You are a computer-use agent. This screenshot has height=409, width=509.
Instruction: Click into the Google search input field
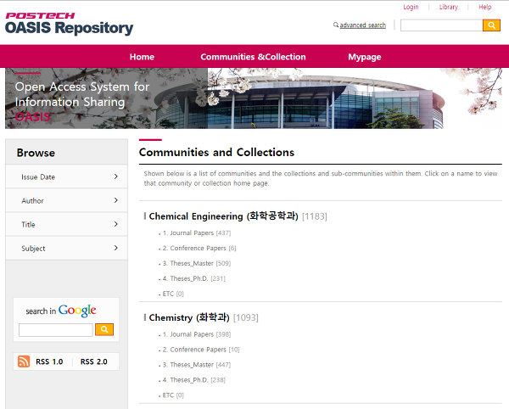[56, 330]
